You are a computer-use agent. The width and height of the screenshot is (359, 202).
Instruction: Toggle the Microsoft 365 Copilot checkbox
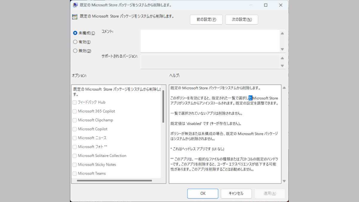pyautogui.click(x=74, y=111)
